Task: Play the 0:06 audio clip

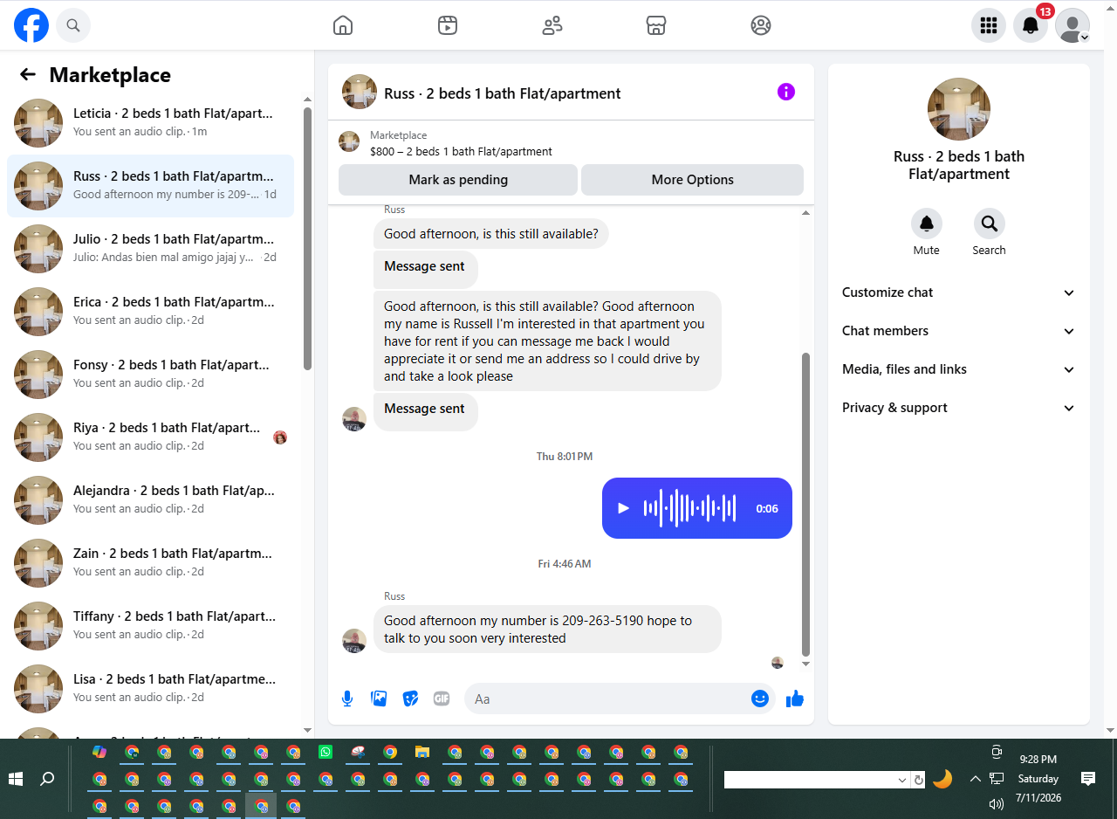Action: coord(623,508)
